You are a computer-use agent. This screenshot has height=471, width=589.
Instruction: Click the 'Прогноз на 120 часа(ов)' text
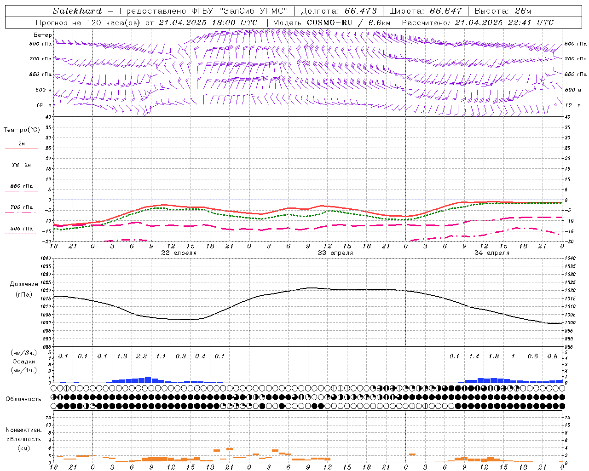[x=89, y=23]
